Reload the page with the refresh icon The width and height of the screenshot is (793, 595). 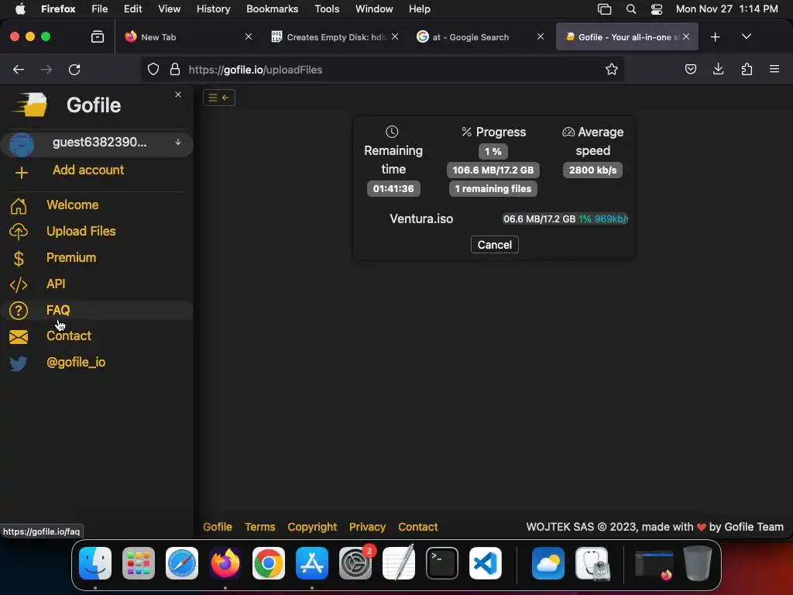(x=74, y=70)
